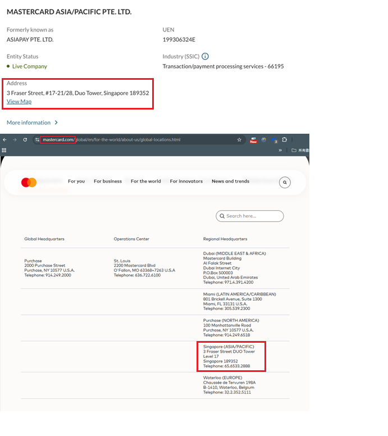The image size is (388, 436).
Task: Click the browser forward arrow
Action: [15, 139]
